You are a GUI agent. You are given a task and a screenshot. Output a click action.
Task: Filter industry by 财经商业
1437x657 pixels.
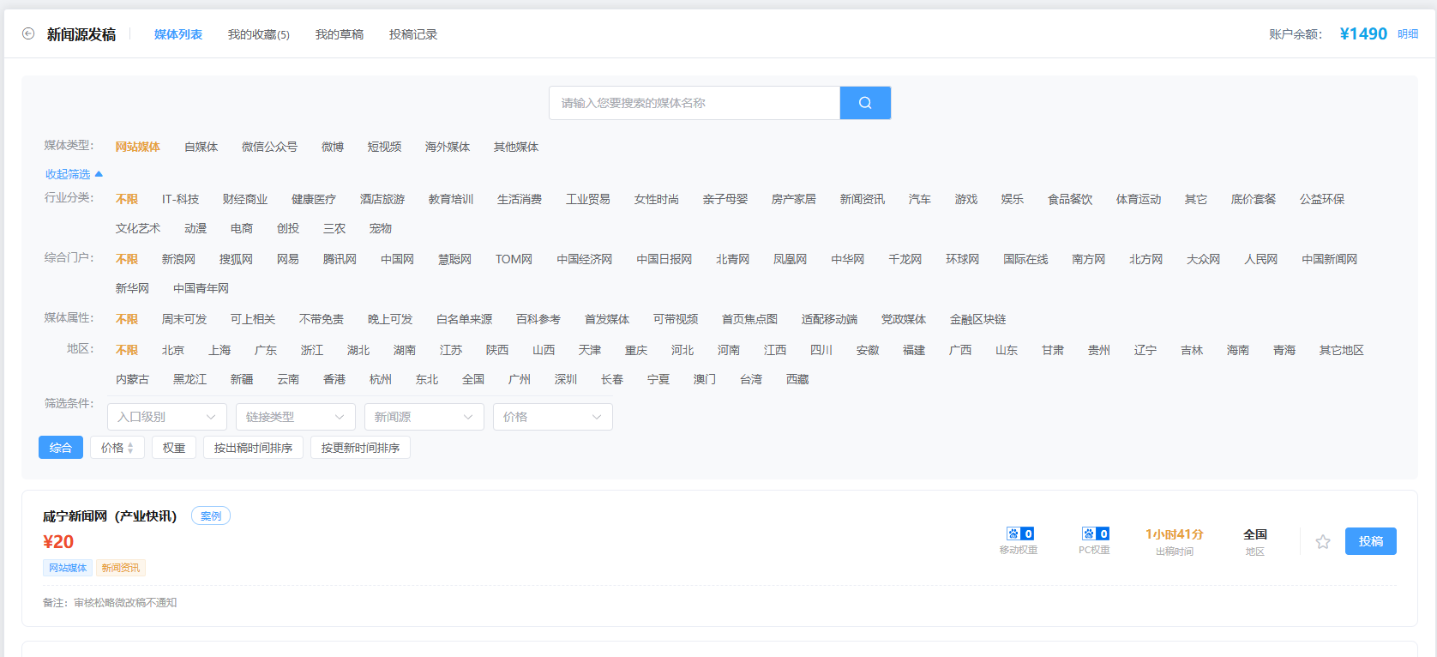click(x=245, y=199)
